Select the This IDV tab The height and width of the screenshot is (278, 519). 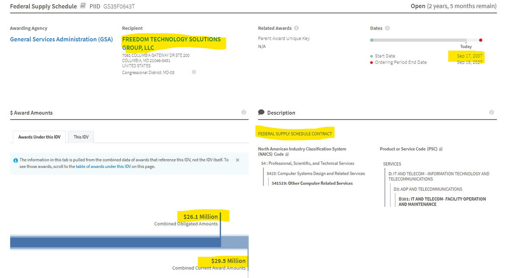pyautogui.click(x=81, y=137)
